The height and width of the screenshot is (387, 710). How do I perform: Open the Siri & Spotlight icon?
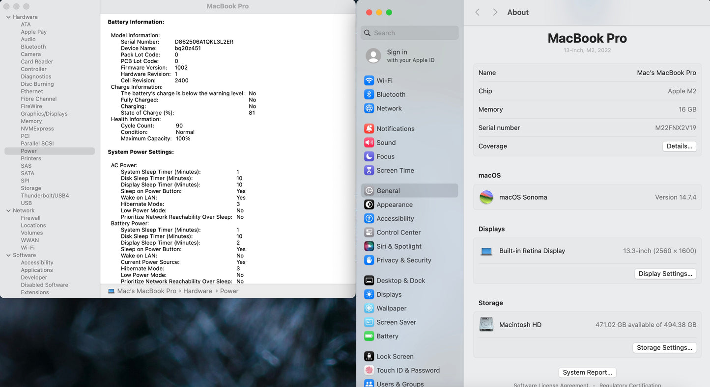369,246
